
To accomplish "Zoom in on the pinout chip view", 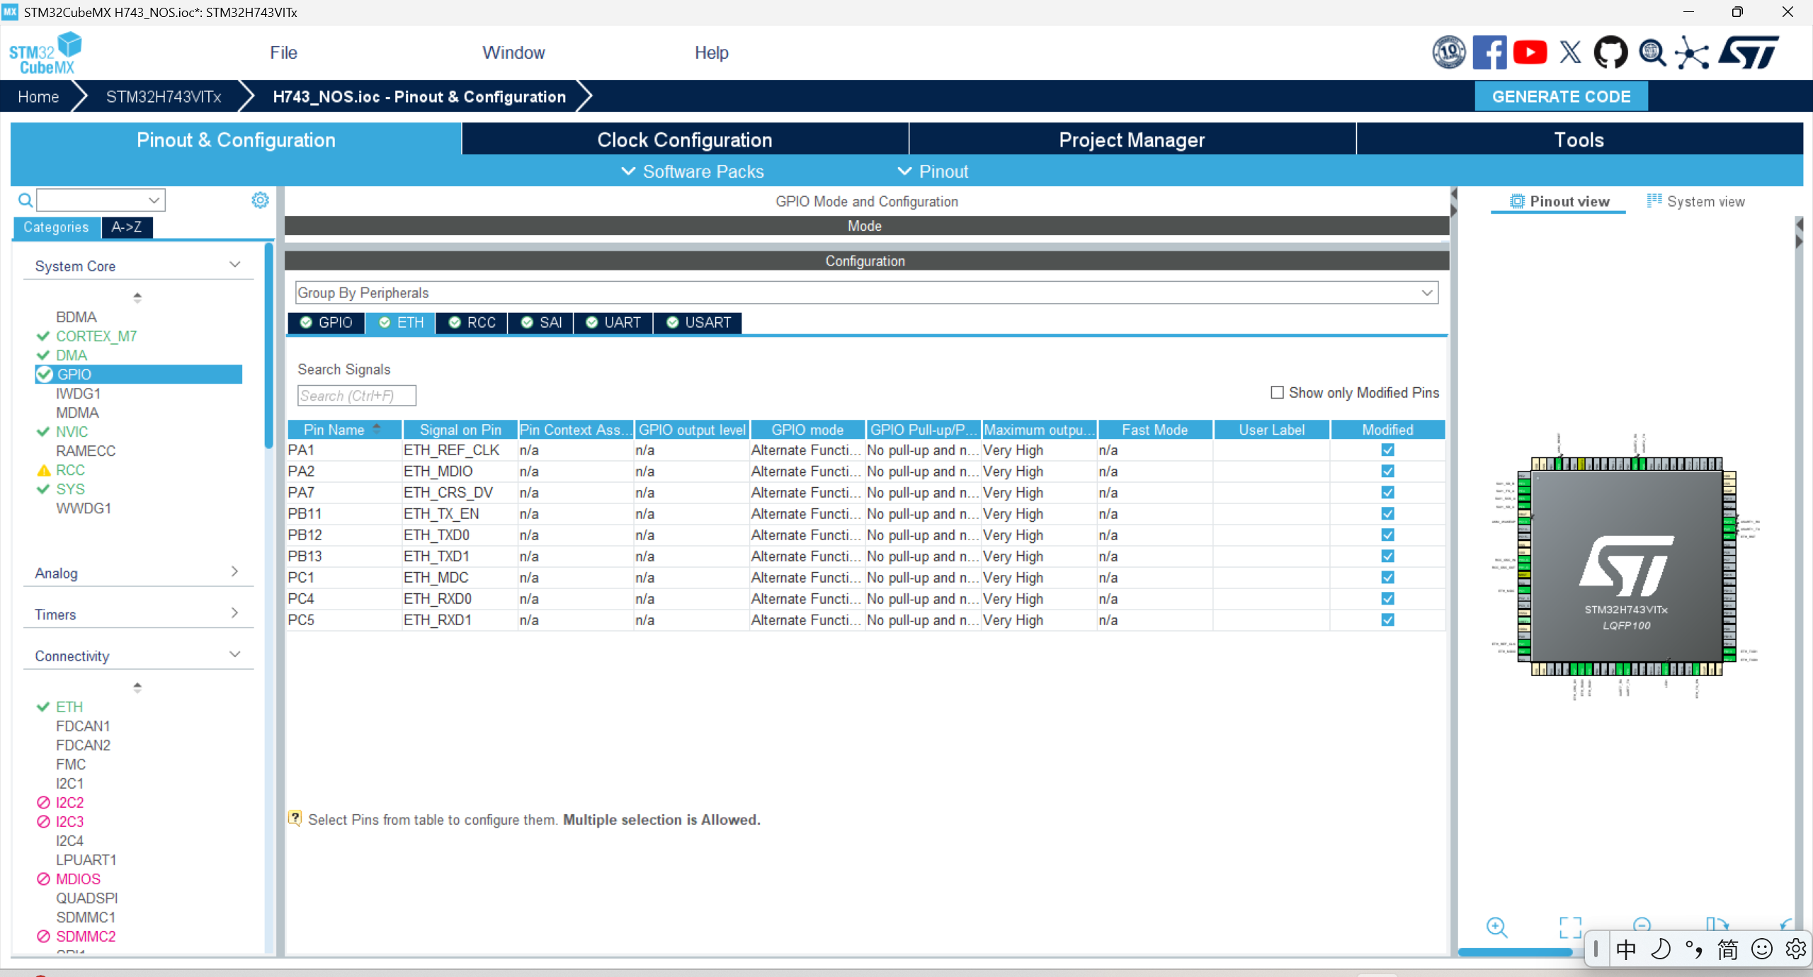I will pos(1496,927).
